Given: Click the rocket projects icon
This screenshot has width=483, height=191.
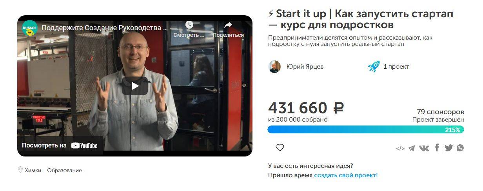Looking at the screenshot, I should pyautogui.click(x=374, y=67).
